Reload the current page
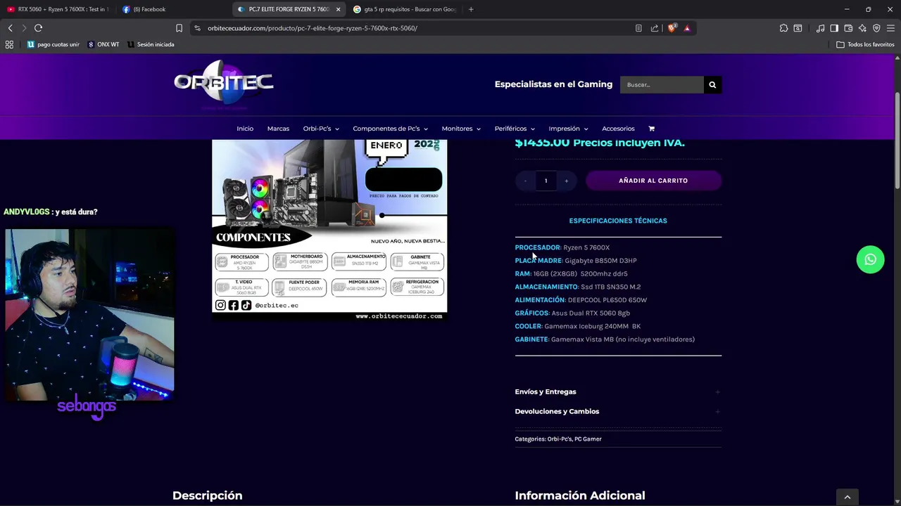This screenshot has height=506, width=901. [x=38, y=28]
